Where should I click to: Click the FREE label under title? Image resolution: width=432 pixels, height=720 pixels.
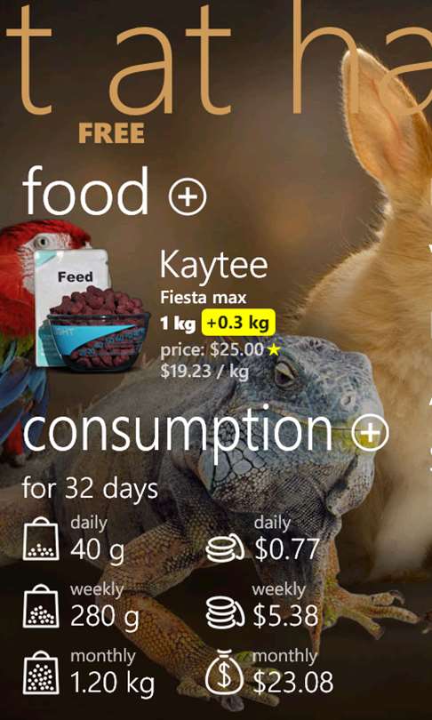pos(112,133)
